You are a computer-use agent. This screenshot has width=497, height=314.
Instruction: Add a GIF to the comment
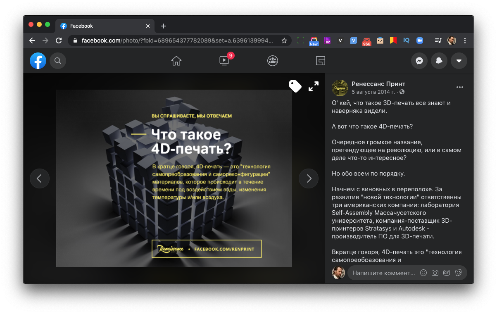click(446, 273)
